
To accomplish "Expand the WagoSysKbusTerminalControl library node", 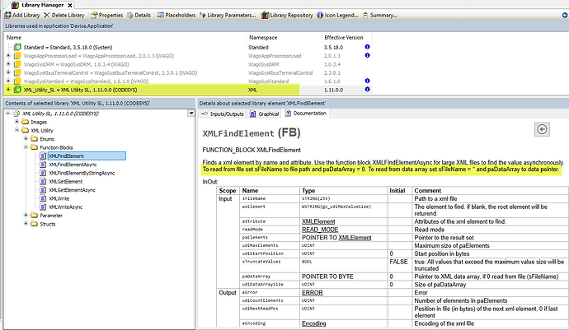I will pyautogui.click(x=8, y=72).
